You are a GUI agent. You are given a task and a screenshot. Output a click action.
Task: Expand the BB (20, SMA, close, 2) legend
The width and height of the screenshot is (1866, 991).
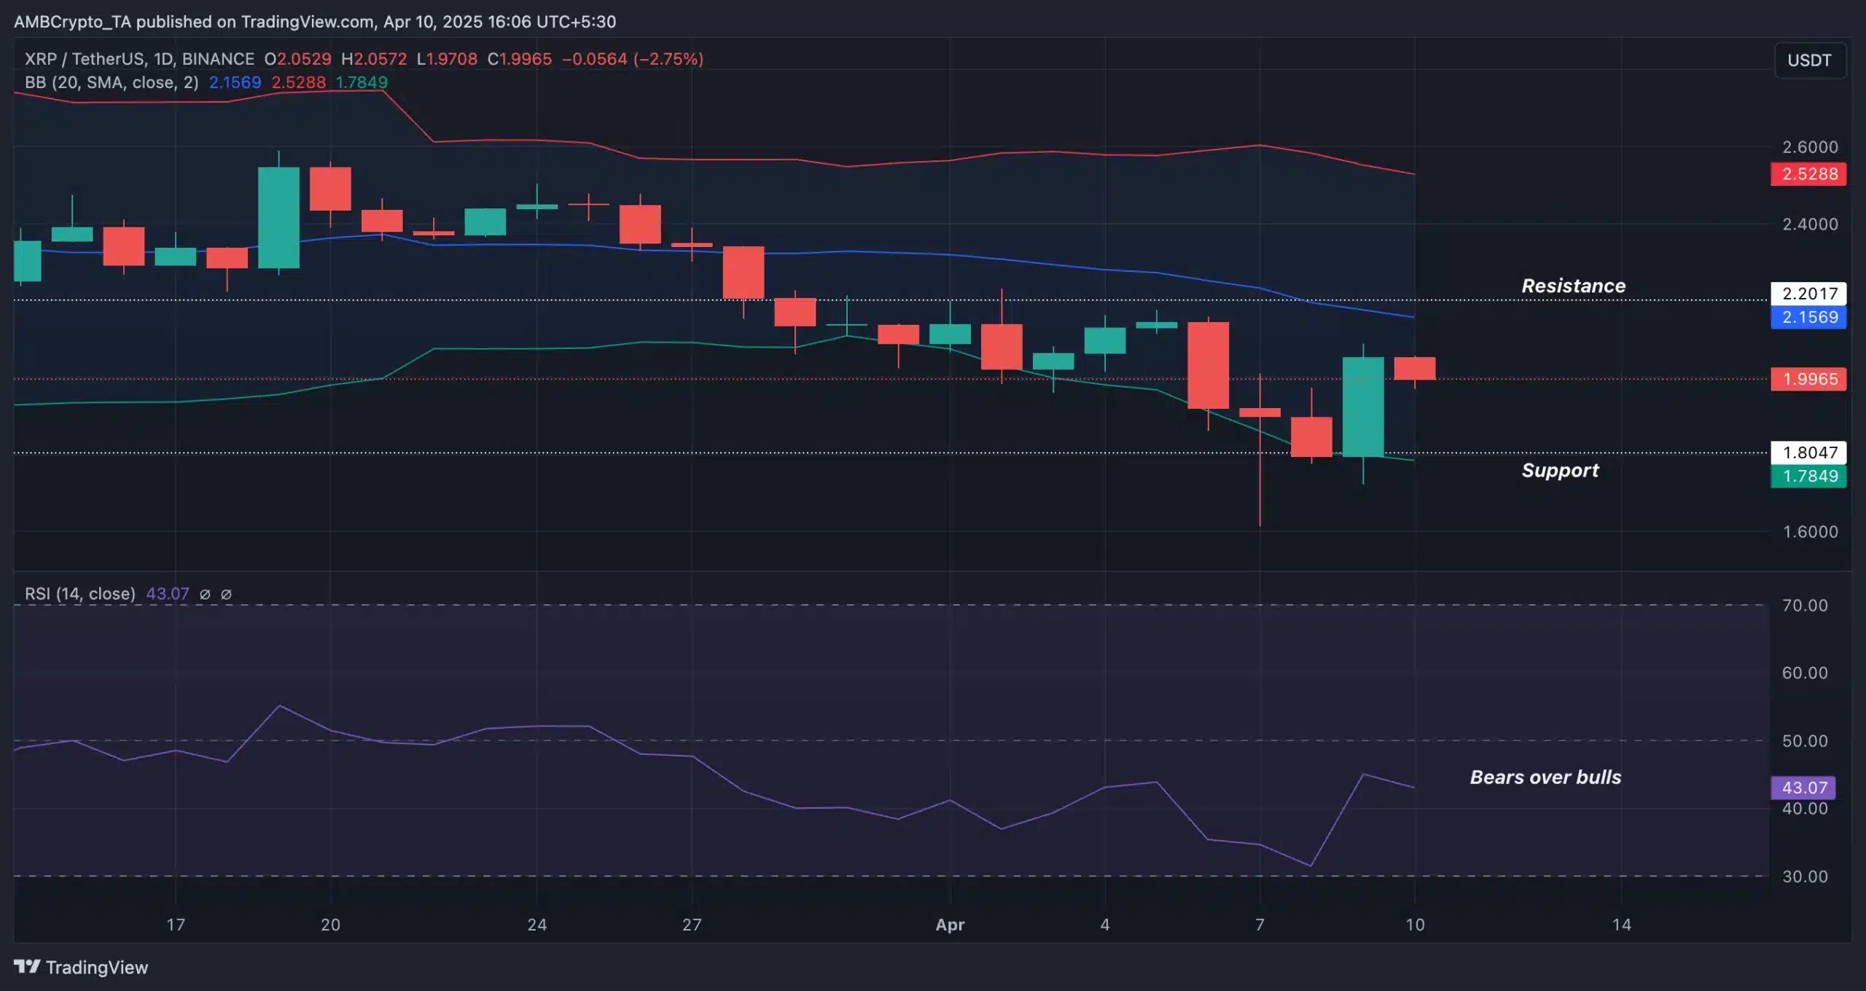pos(112,82)
